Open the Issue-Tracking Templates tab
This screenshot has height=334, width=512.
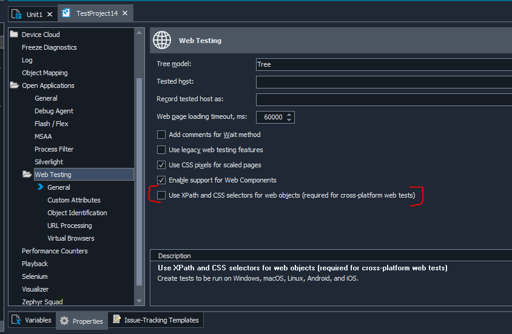coord(156,320)
